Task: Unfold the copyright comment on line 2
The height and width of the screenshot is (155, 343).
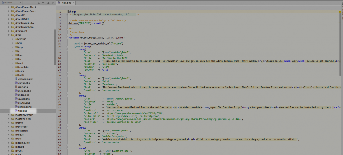Action: [67, 15]
